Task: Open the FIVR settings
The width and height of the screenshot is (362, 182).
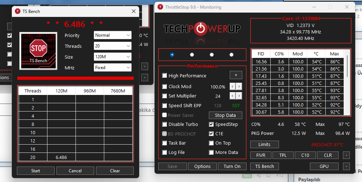Action: click(261, 155)
